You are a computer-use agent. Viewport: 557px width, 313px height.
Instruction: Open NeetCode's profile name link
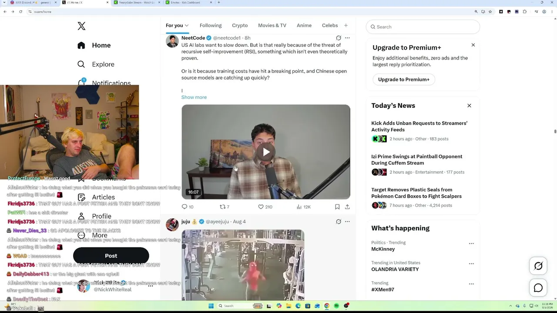193,38
